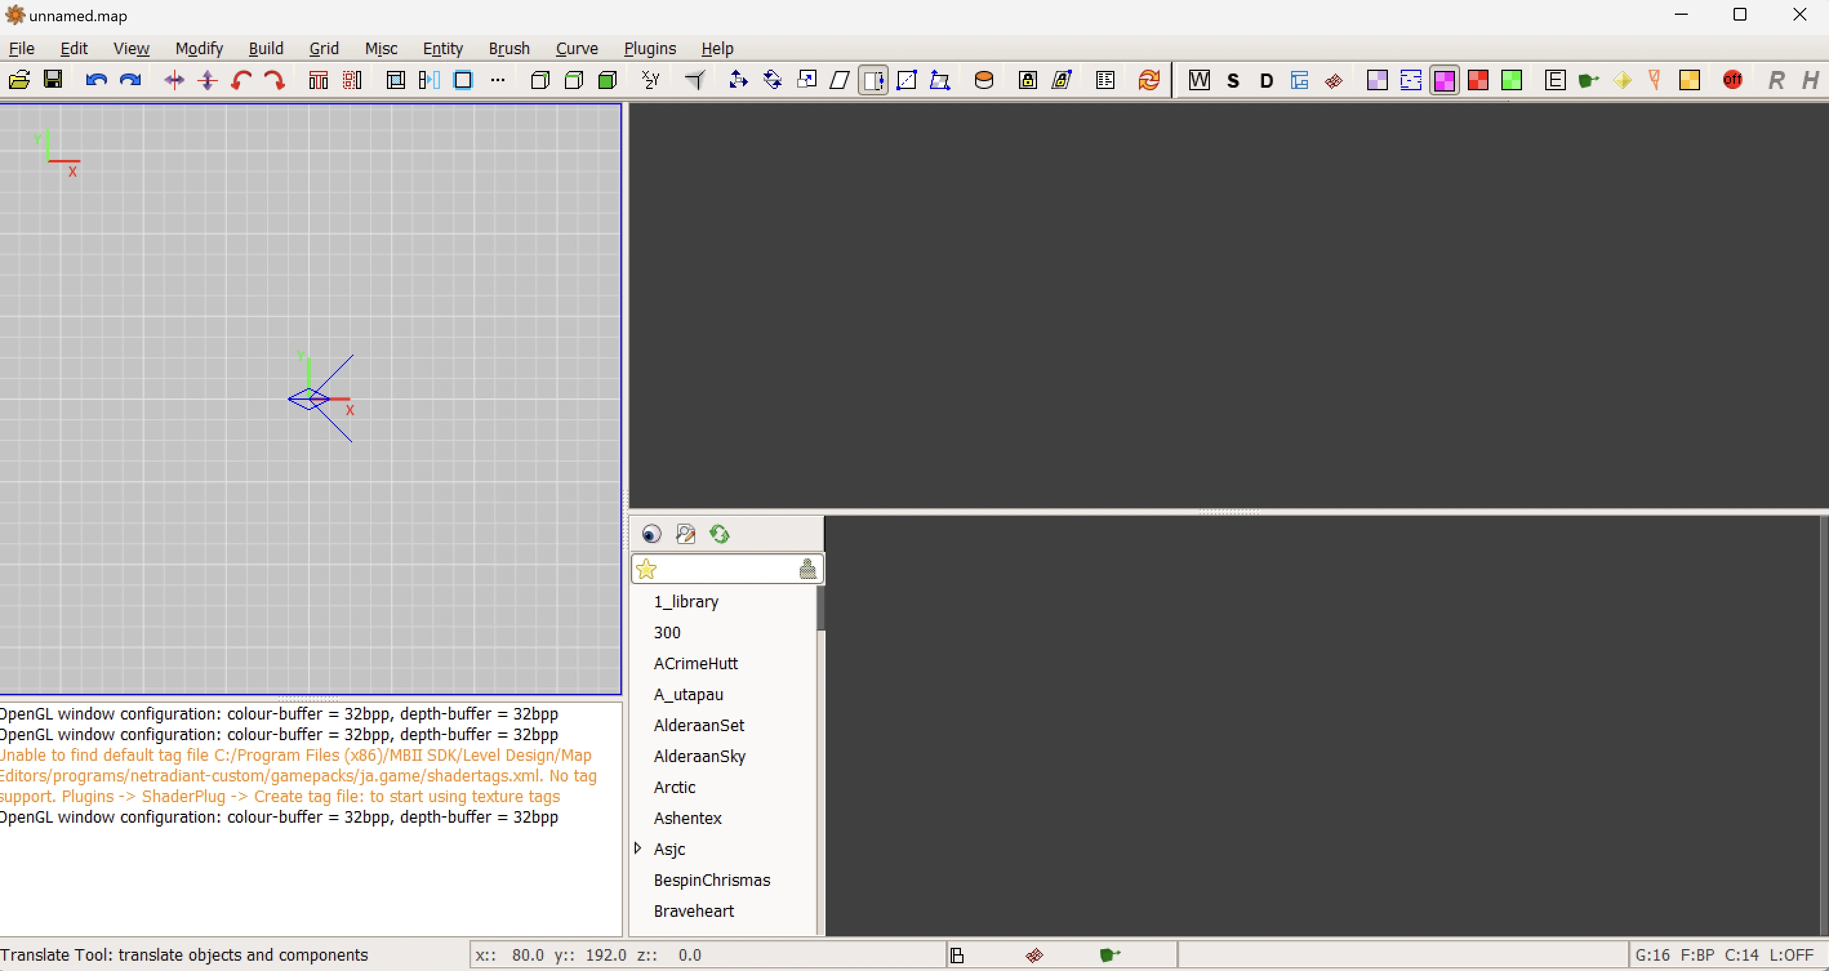Click the green refresh icon in texture browser
1829x971 pixels.
719,534
